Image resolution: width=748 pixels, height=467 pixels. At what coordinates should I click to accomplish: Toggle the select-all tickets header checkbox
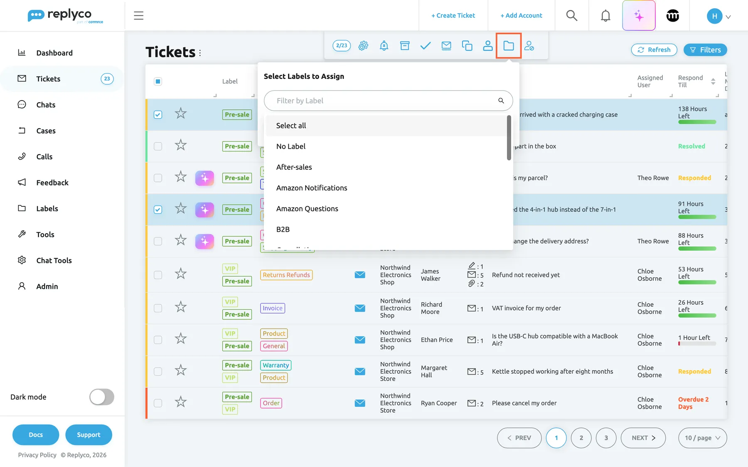(x=158, y=81)
